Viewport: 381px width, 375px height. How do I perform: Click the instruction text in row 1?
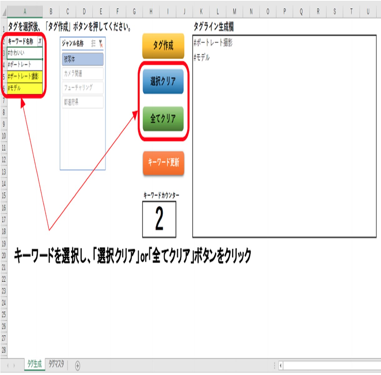pos(69,27)
